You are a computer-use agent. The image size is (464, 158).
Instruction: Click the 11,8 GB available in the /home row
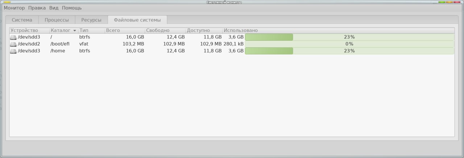(212, 51)
